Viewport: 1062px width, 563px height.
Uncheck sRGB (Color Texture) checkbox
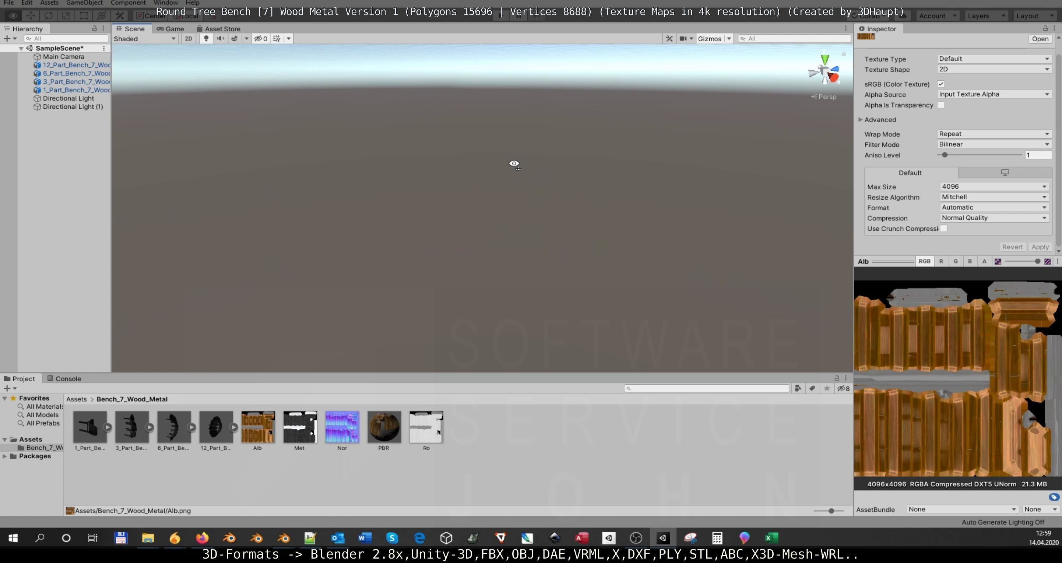(x=941, y=84)
